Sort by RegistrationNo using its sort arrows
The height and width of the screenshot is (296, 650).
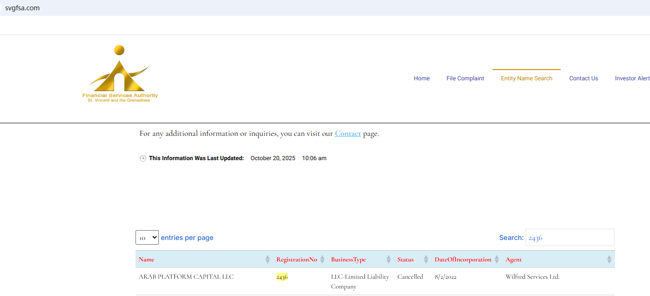point(322,259)
